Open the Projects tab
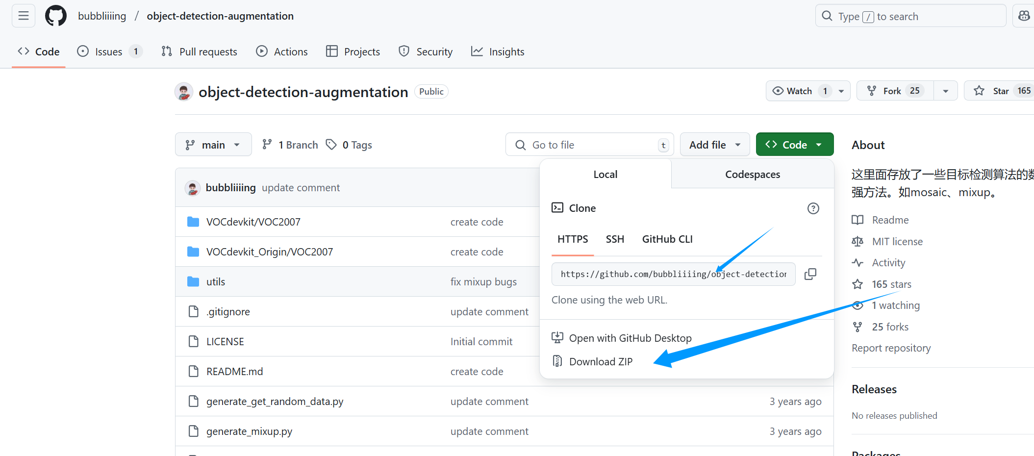 click(x=353, y=51)
